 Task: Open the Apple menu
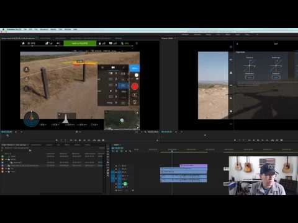[x=3, y=29]
